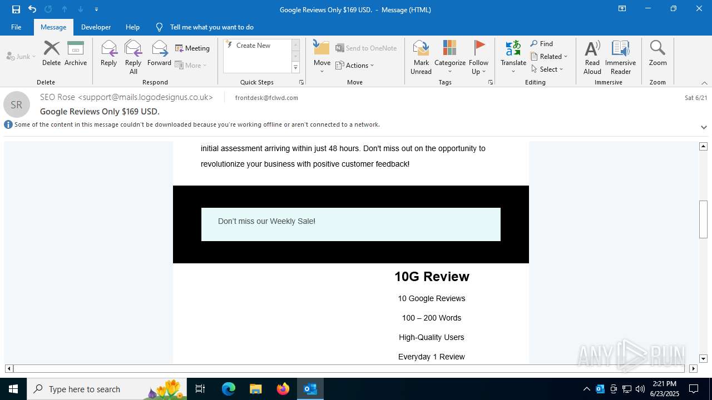712x400 pixels.
Task: Click the vertical scrollbar thumb
Action: click(703, 219)
